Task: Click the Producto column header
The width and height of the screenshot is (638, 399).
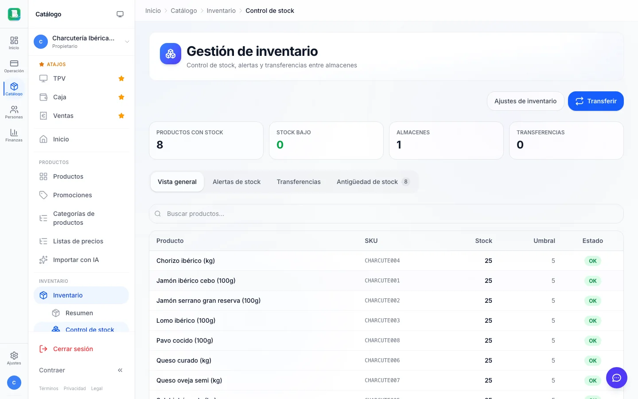Action: pyautogui.click(x=170, y=241)
